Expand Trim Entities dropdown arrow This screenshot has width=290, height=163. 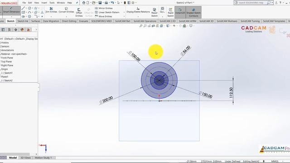point(51,17)
